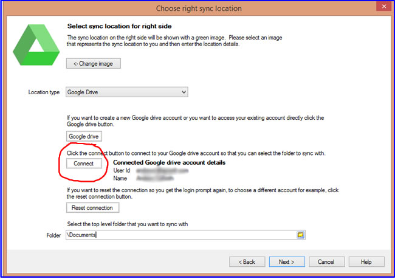Click the '<- Change image' button
The height and width of the screenshot is (279, 395).
[94, 63]
